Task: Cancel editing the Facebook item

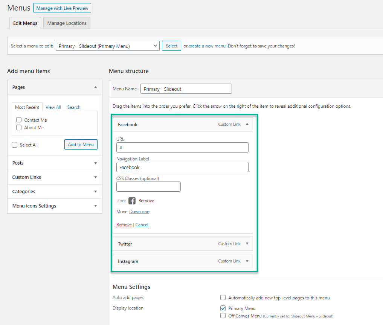Action: point(142,225)
